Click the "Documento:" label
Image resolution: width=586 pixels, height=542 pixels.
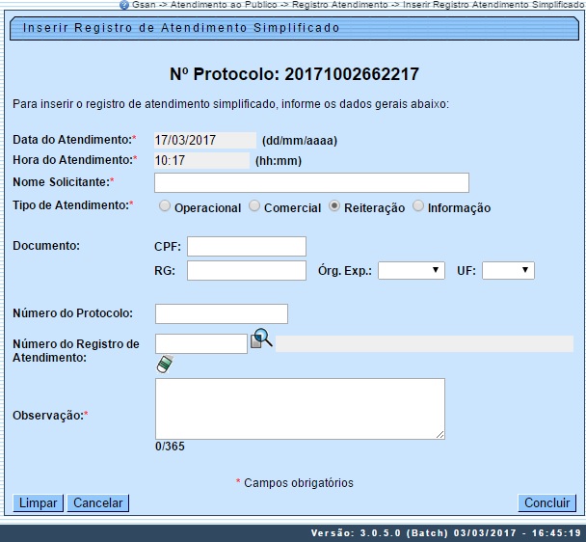46,246
